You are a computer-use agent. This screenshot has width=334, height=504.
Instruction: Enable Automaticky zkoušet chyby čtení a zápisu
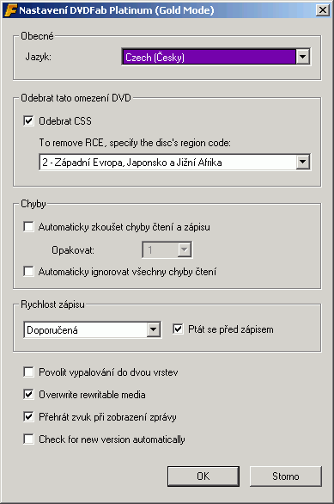(x=28, y=226)
